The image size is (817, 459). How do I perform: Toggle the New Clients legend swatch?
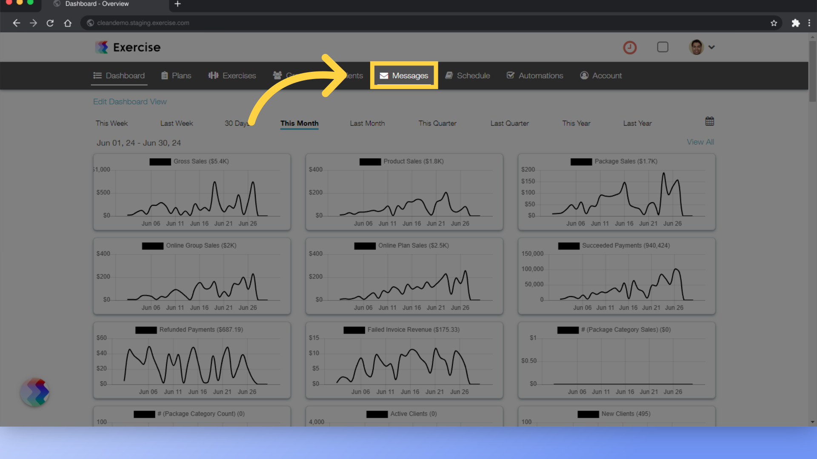click(588, 414)
